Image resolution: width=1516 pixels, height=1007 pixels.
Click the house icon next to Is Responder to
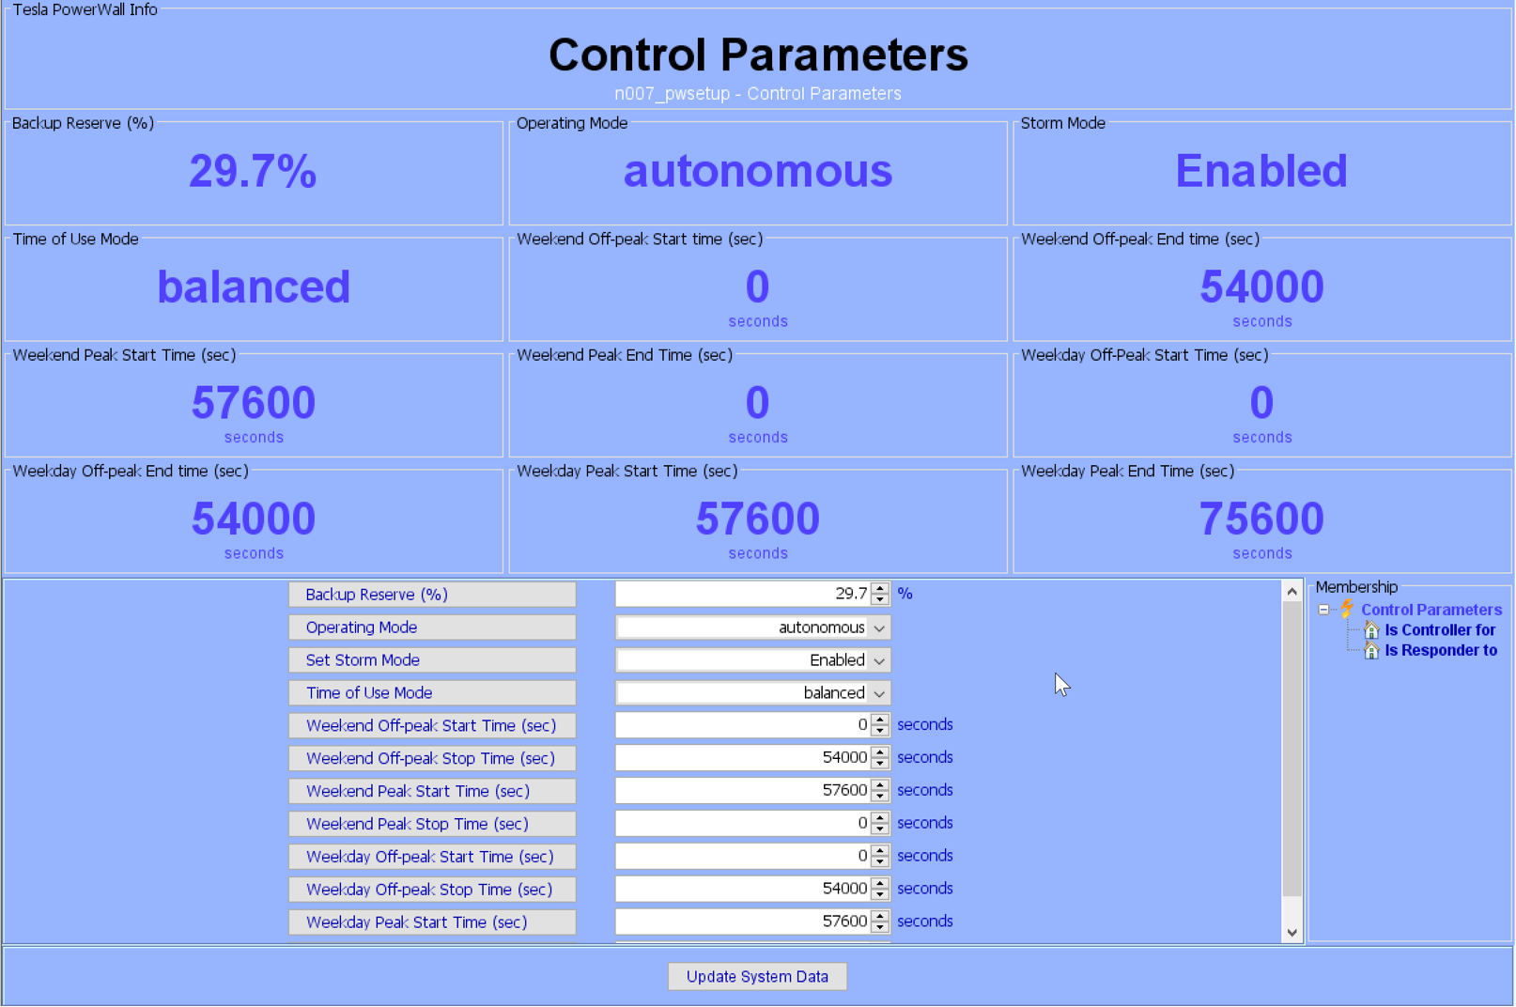pyautogui.click(x=1371, y=650)
